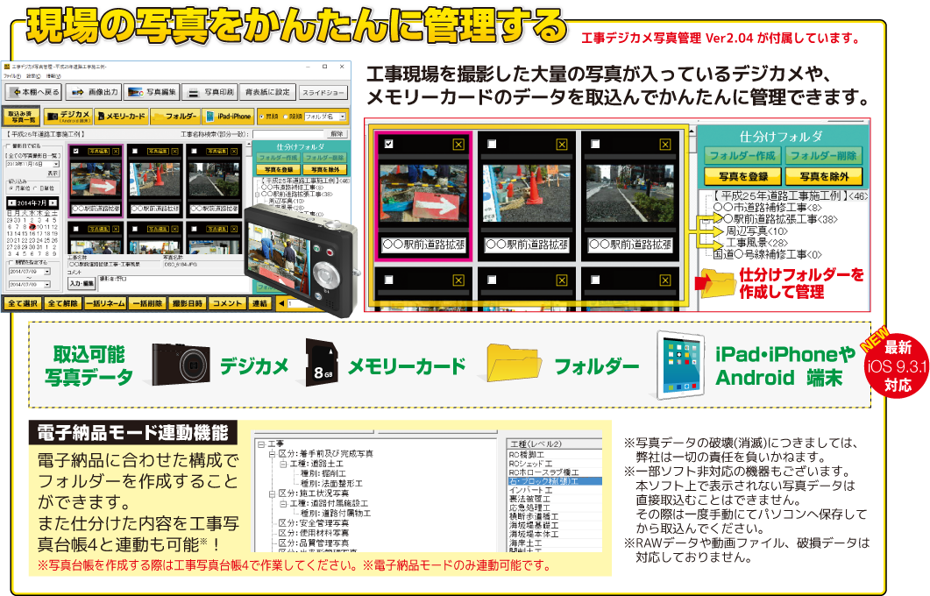Check the empty-road photo checkbox in the enlarged view
Screen dimensions: 930x596
point(595,144)
